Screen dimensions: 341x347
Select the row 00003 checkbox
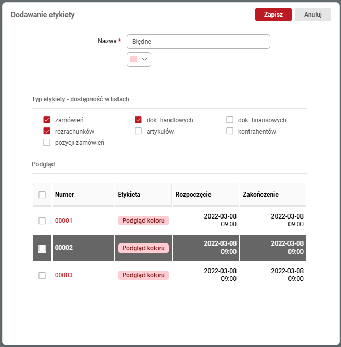coord(42,275)
